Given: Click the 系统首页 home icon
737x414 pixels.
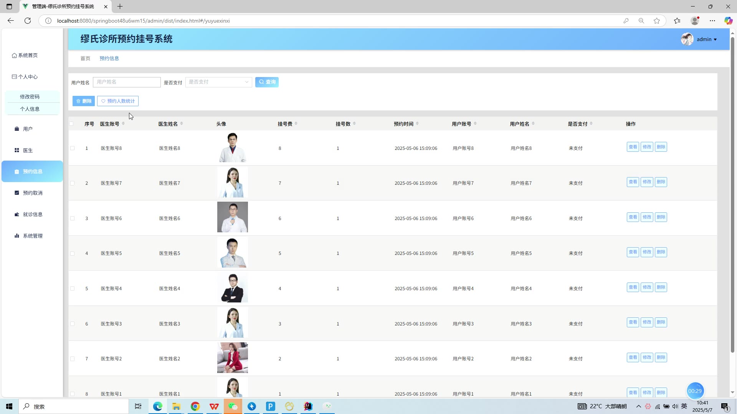Looking at the screenshot, I should [x=14, y=55].
